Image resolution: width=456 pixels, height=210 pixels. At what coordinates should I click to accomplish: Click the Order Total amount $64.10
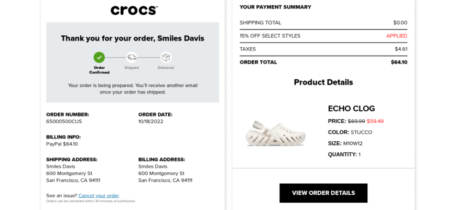pyautogui.click(x=399, y=62)
